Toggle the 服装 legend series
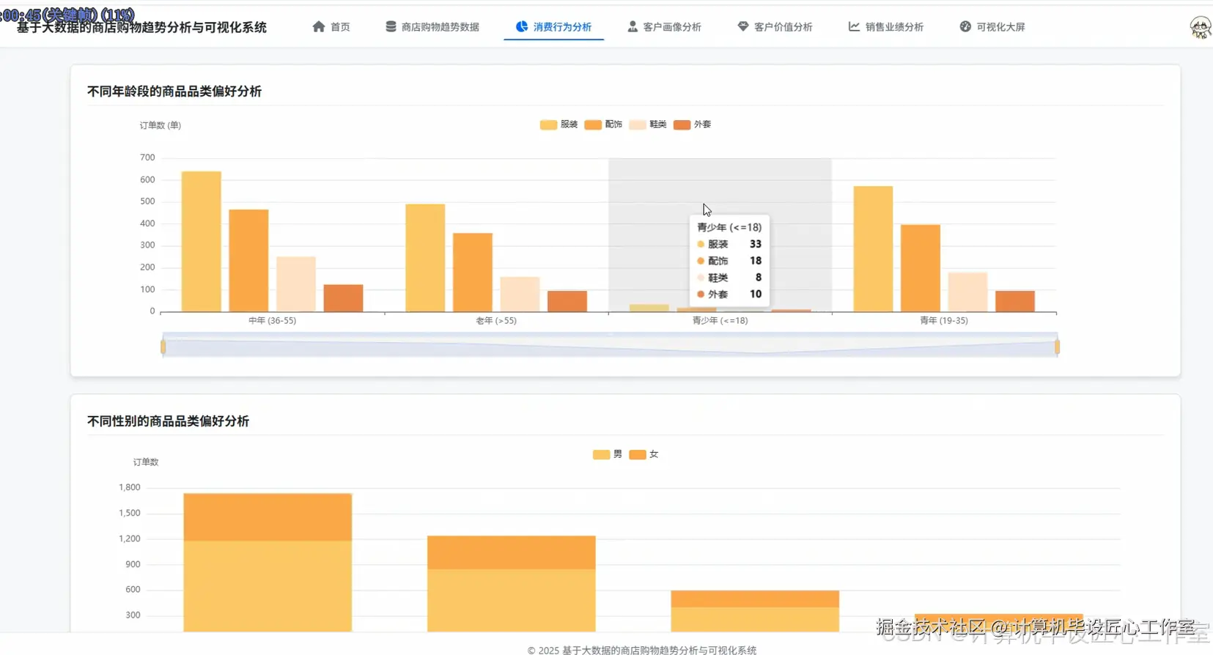Viewport: 1213px width, 655px height. 559,125
